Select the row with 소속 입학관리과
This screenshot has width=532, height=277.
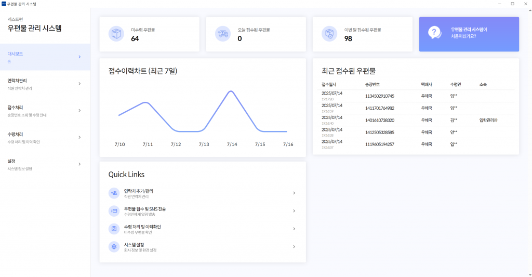point(416,120)
